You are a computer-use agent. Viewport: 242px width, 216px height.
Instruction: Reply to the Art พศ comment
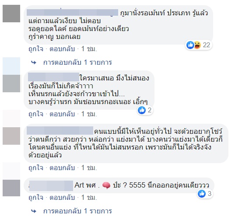tap(62, 198)
